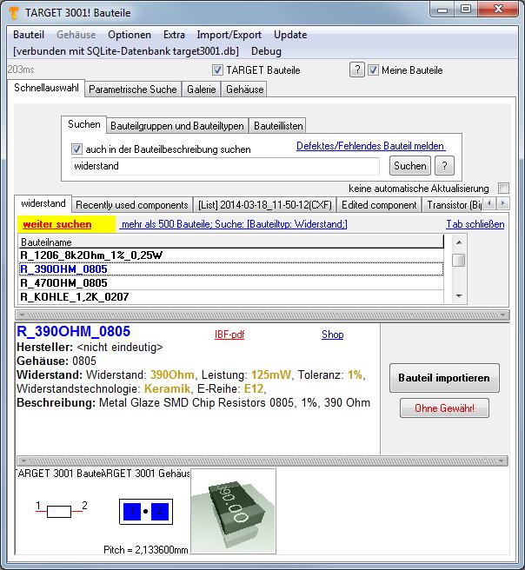The width and height of the screenshot is (525, 570).
Task: Click the component list scrollbar thumb
Action: pos(458,260)
